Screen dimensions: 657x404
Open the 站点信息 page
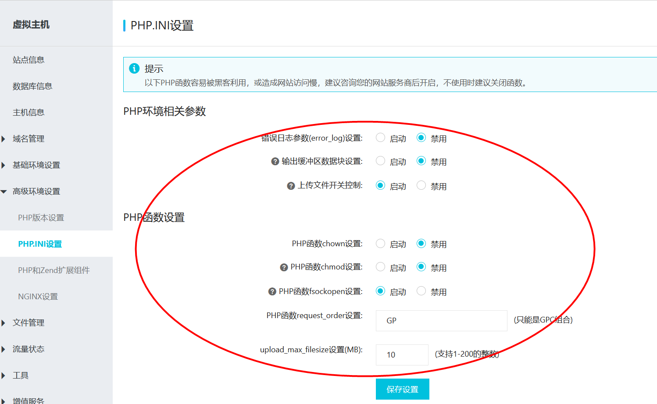(28, 60)
